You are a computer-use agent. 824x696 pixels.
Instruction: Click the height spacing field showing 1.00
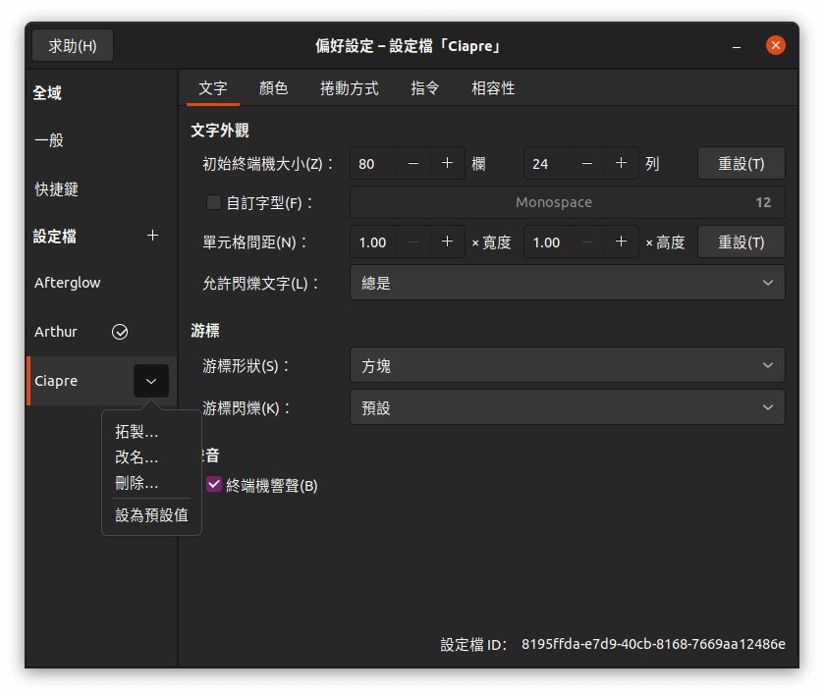(548, 241)
